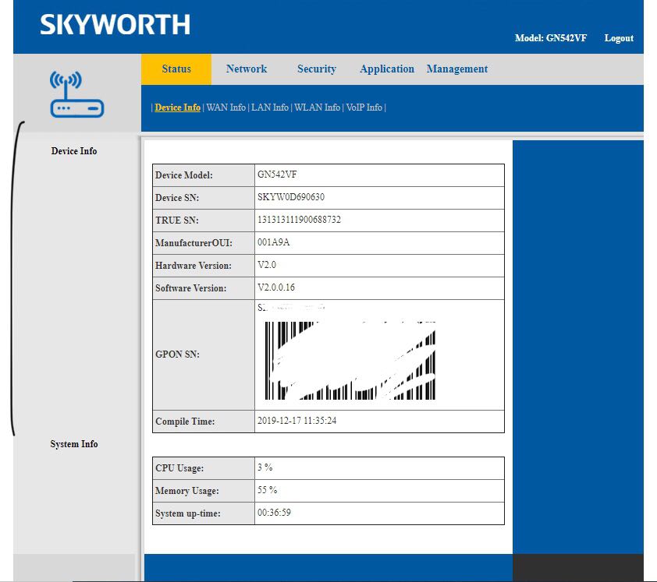Click the Device SN value SKYW0D690630
657x582 pixels.
pos(291,197)
